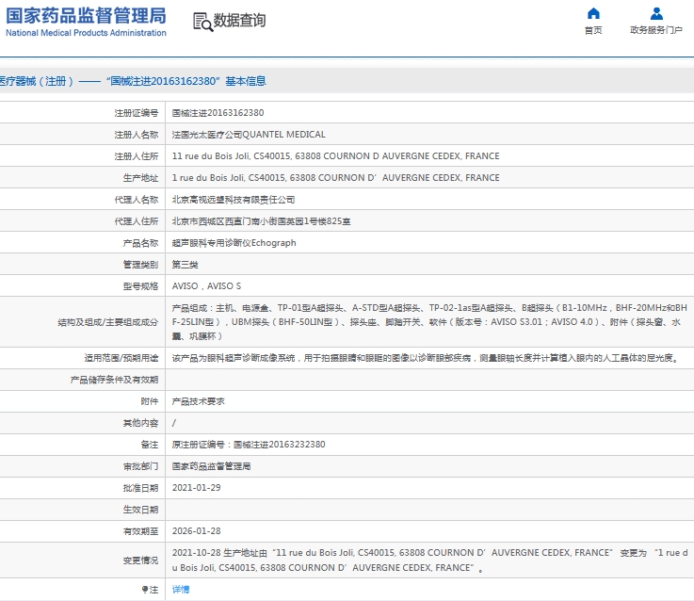This screenshot has height=601, width=694.
Task: Click the 注册人住所 address value
Action: pos(335,156)
